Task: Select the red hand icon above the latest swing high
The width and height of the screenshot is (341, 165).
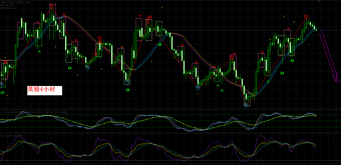Action: coord(306,17)
